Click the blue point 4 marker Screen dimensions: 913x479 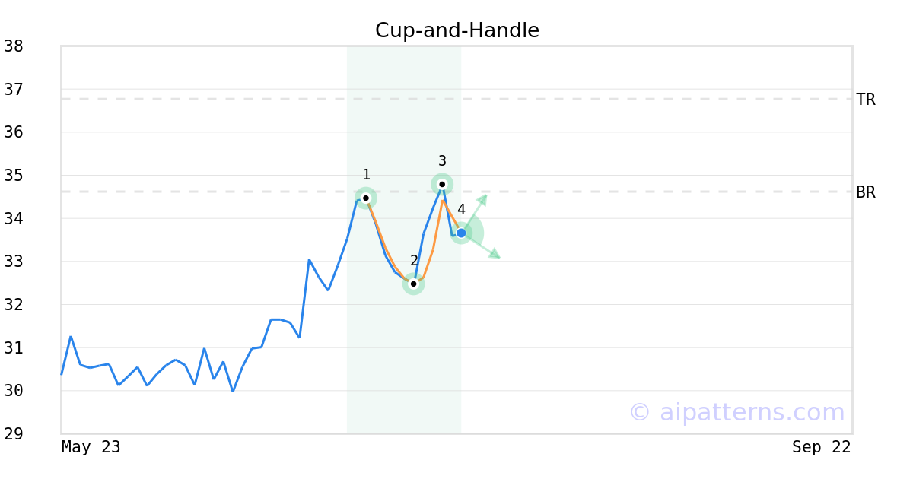(x=461, y=233)
